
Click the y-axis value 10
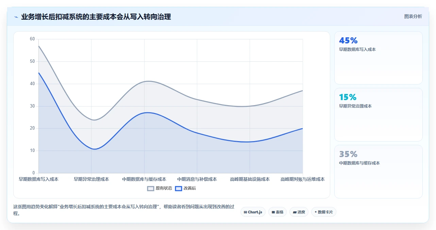[32, 151]
